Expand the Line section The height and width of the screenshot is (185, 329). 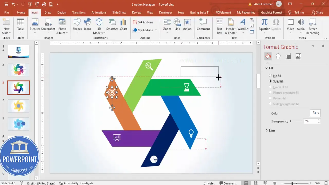coord(267,131)
